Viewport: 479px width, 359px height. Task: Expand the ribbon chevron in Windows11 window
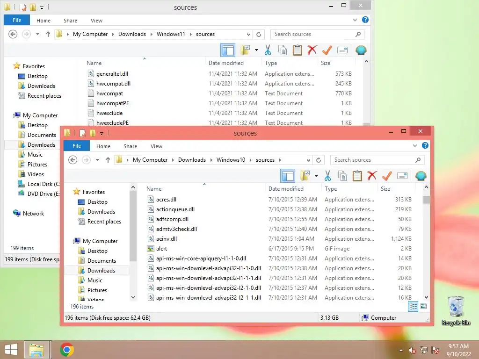[355, 20]
